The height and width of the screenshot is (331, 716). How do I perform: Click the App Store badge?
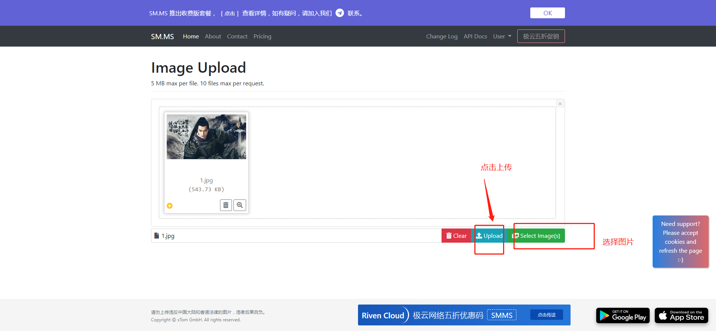pos(681,315)
